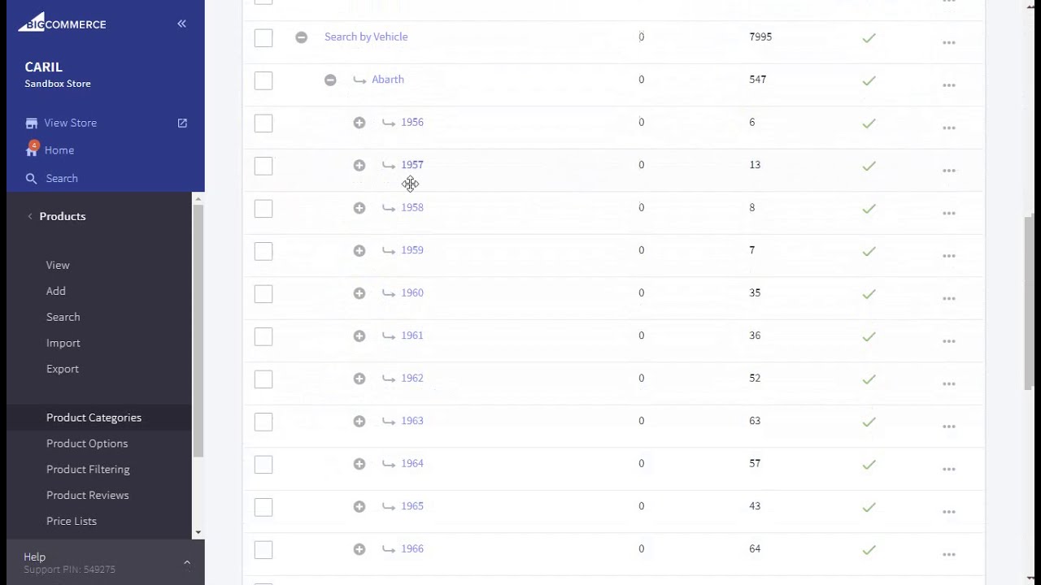Click the View Store storefront icon
The image size is (1041, 585).
coord(32,123)
